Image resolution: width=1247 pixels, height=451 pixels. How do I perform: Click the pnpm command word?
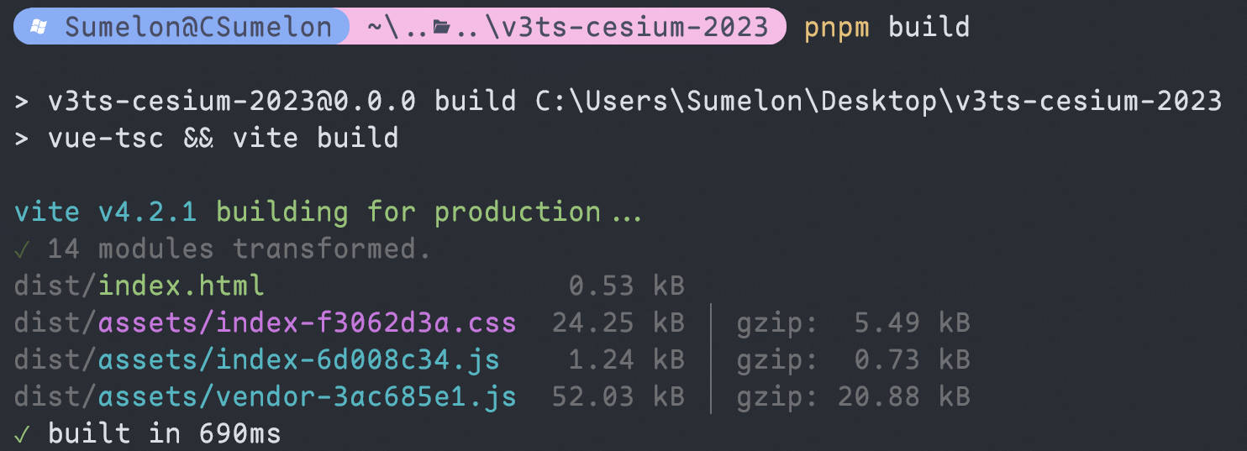[837, 28]
